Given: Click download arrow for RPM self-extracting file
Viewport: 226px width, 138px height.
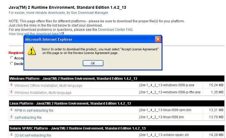Looking at the screenshot, I should [x=12, y=110].
